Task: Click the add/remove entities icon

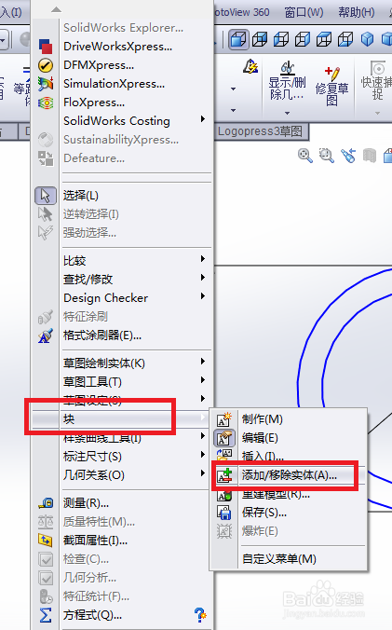Action: click(x=224, y=475)
